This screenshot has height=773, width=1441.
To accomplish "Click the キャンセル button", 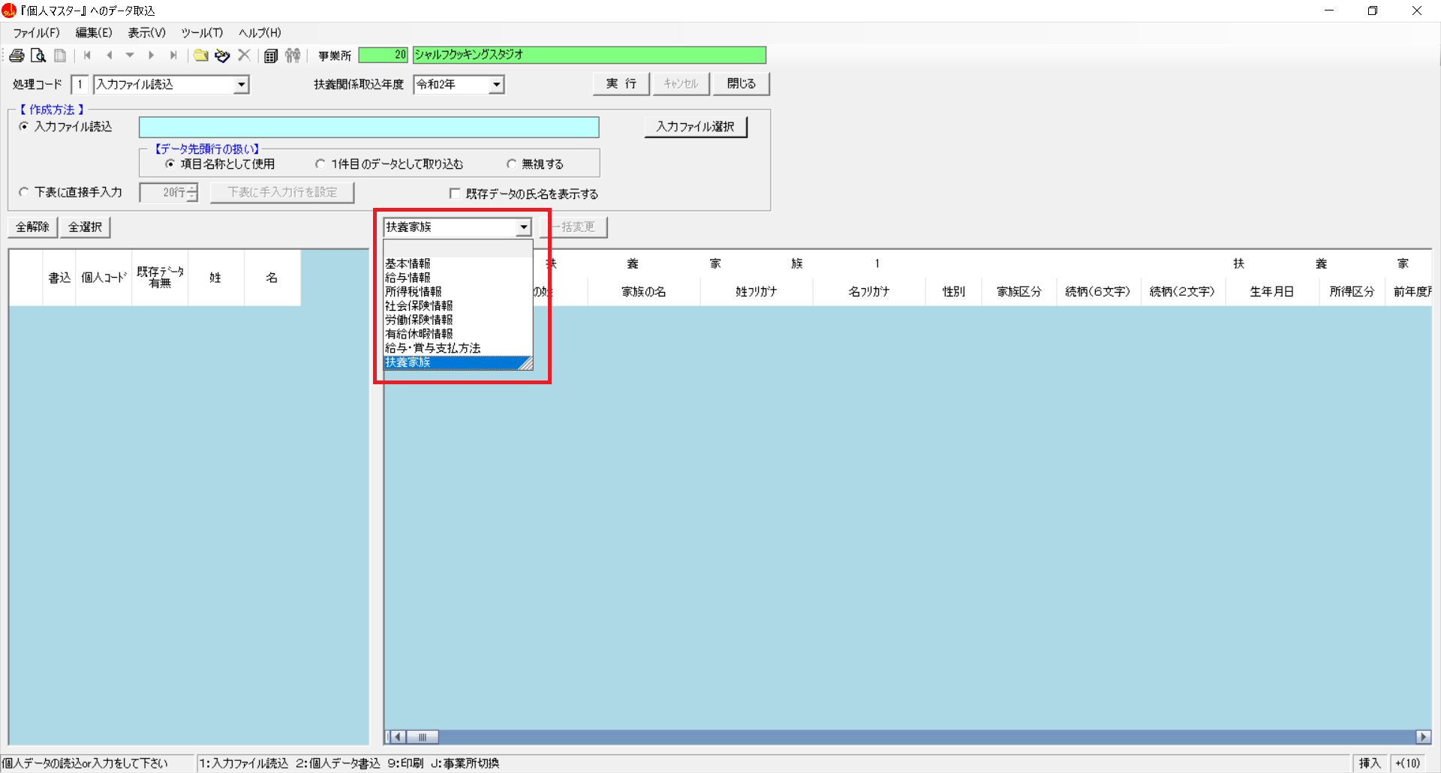I will click(x=681, y=84).
